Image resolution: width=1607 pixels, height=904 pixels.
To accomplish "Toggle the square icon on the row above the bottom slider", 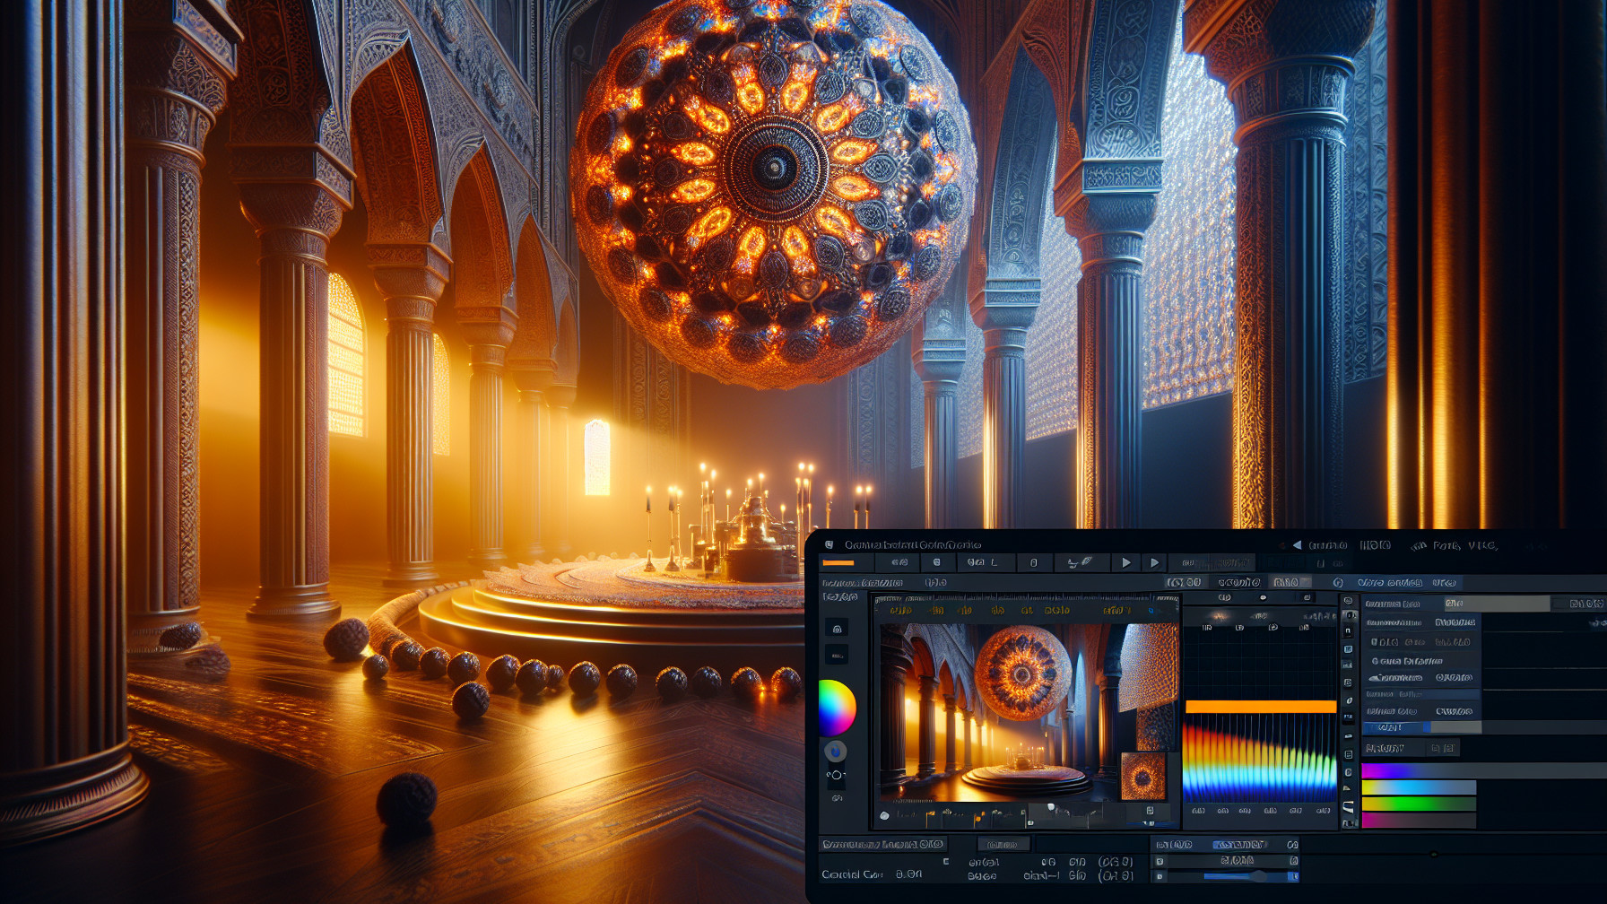I will coord(1160,861).
